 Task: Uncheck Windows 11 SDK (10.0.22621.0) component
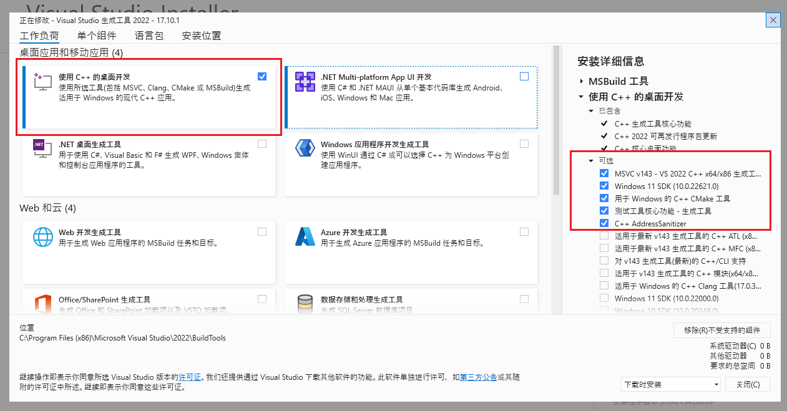tap(604, 186)
